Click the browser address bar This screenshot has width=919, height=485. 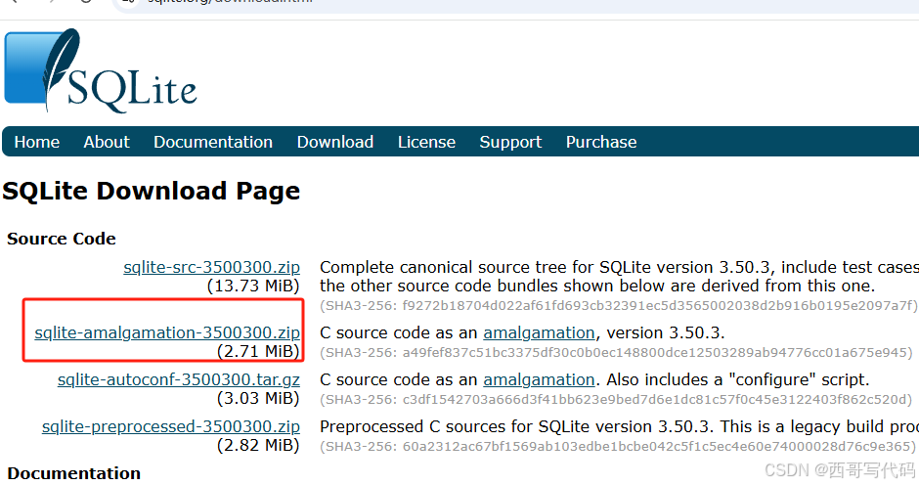[x=516, y=4]
